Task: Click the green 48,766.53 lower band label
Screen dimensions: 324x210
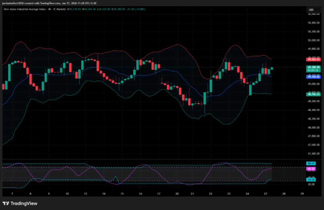Action: [314, 94]
